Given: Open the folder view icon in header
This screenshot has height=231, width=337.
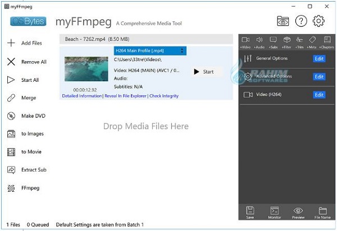Looking at the screenshot, I should click(x=283, y=21).
